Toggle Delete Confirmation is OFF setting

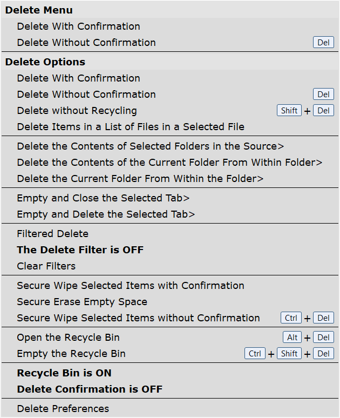(90, 389)
